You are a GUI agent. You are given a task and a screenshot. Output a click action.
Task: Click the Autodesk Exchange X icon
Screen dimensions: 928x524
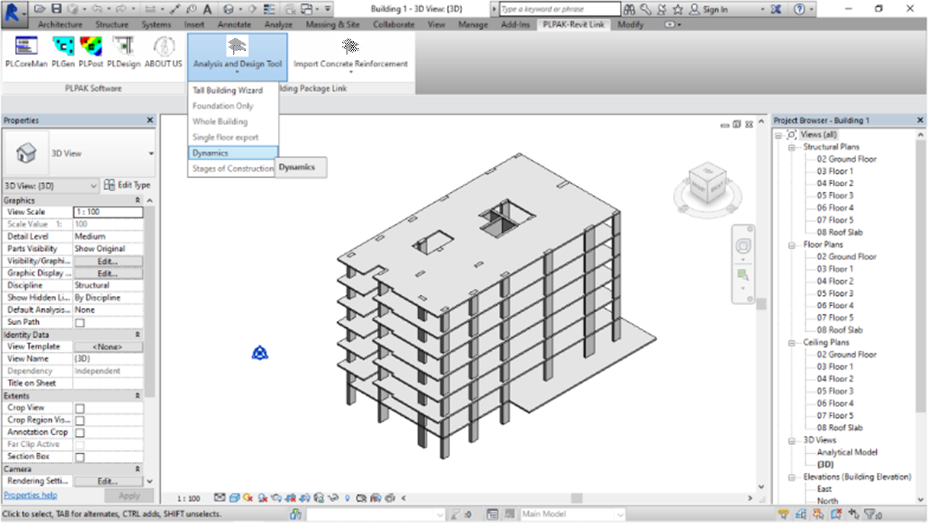click(776, 9)
